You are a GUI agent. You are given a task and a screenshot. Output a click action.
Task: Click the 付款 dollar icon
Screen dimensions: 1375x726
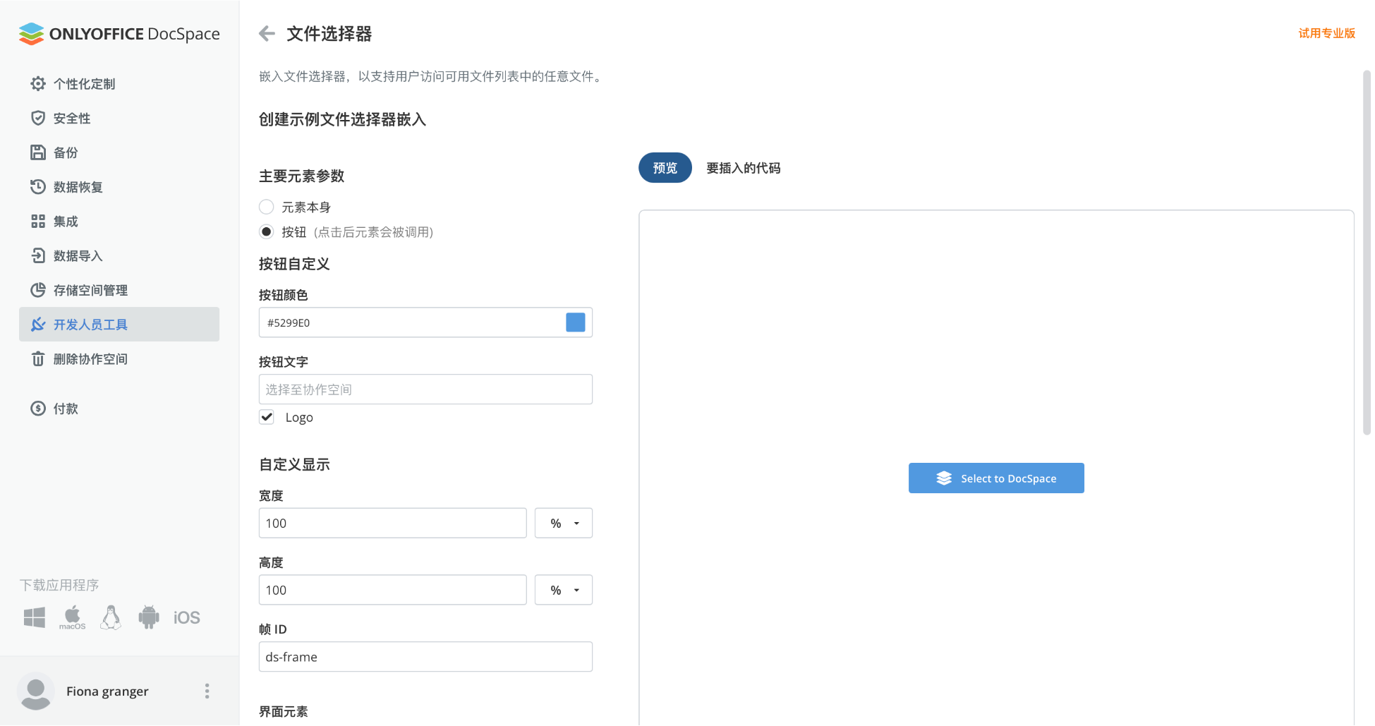click(38, 409)
